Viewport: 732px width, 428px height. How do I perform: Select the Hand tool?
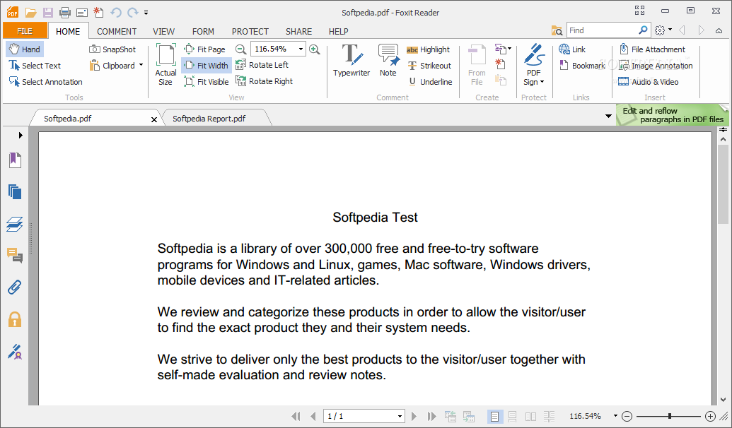tap(25, 49)
